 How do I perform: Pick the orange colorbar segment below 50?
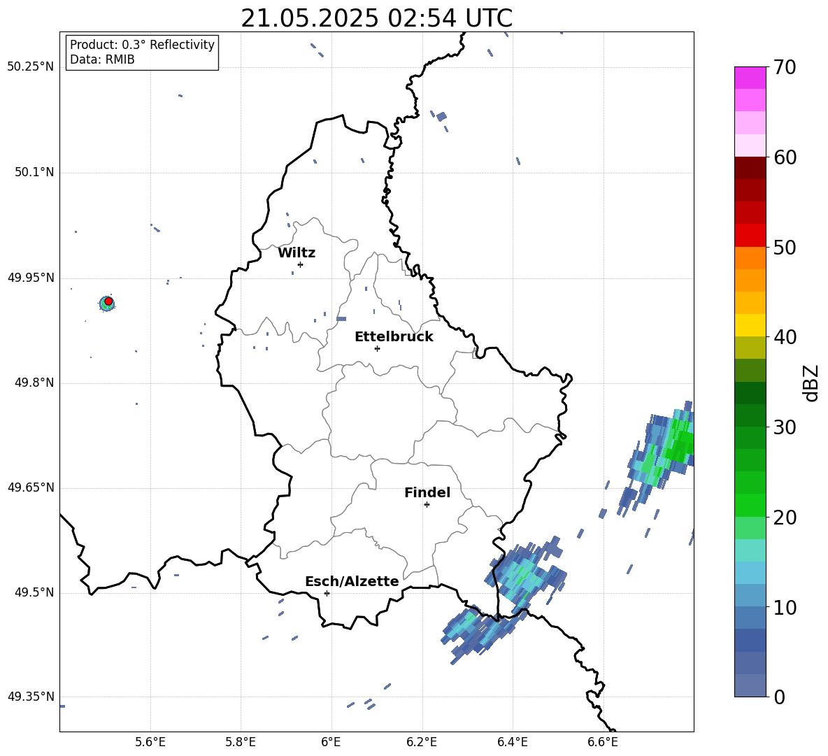point(750,258)
